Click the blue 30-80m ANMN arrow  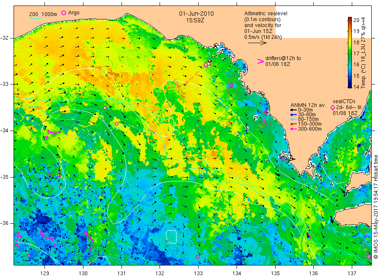coord(293,115)
